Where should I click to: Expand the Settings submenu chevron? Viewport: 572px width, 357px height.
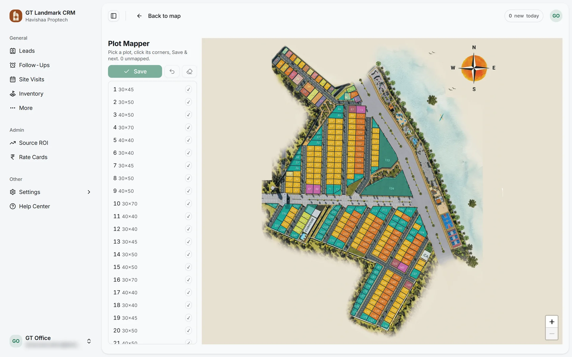pyautogui.click(x=89, y=192)
